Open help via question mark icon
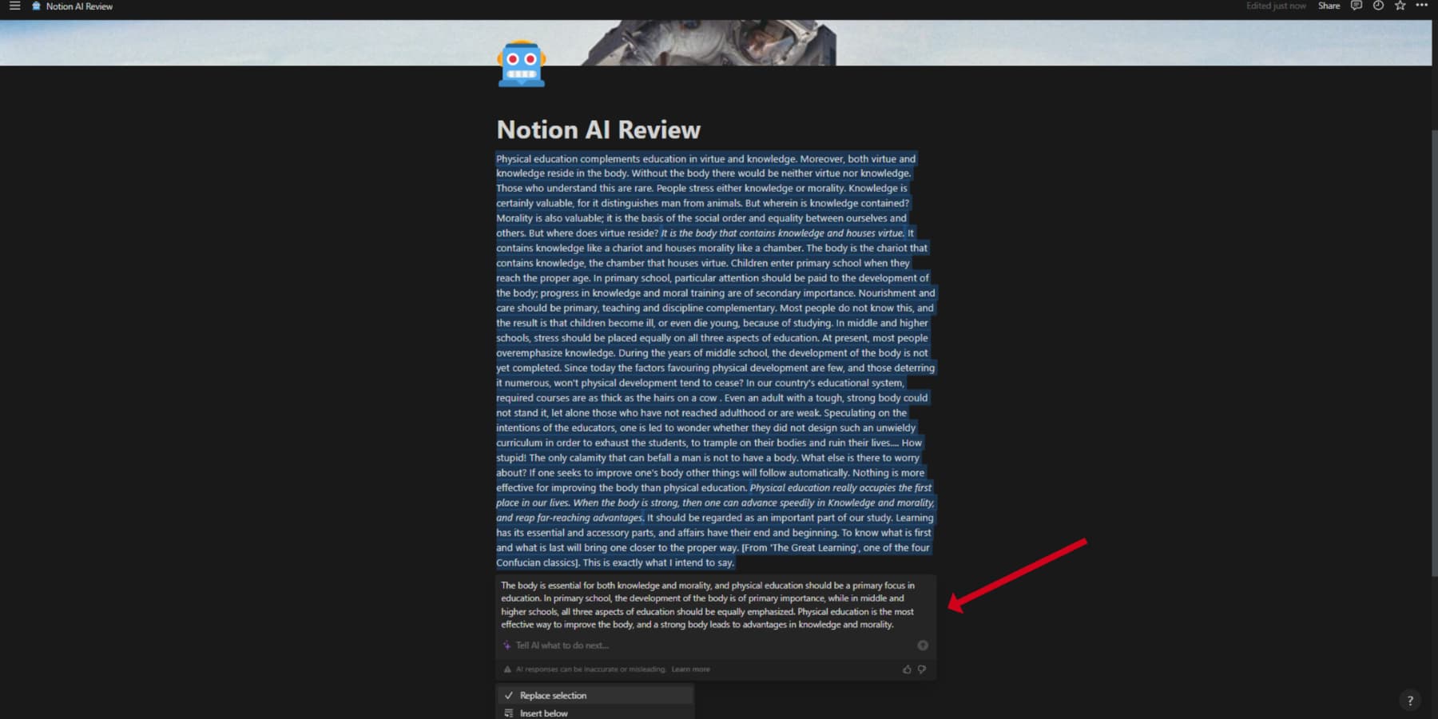Viewport: 1438px width, 719px height. pyautogui.click(x=1411, y=701)
